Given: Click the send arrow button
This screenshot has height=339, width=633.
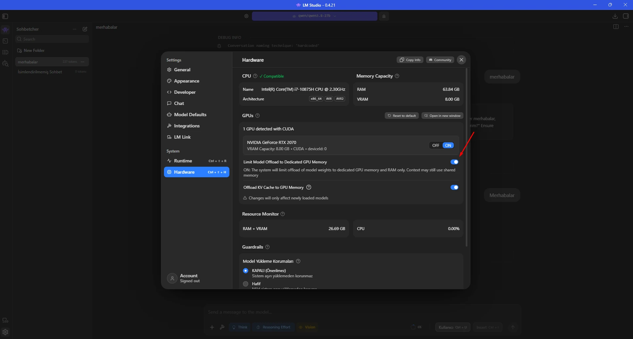Looking at the screenshot, I should [513, 327].
